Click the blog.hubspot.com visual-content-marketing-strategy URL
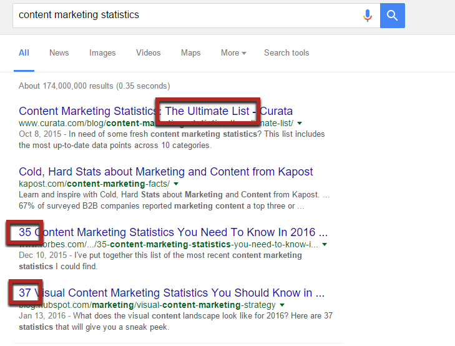The height and width of the screenshot is (346, 455). click(147, 305)
